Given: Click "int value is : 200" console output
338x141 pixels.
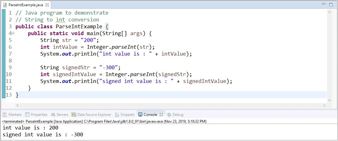Looking at the screenshot, I should [x=30, y=128].
